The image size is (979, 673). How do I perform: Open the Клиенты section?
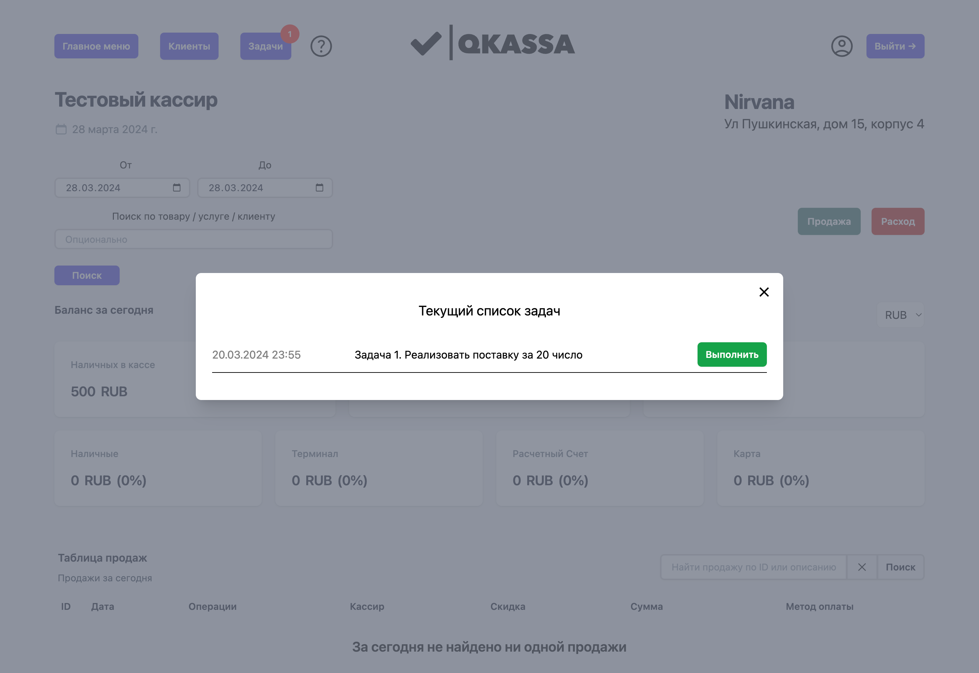tap(189, 47)
